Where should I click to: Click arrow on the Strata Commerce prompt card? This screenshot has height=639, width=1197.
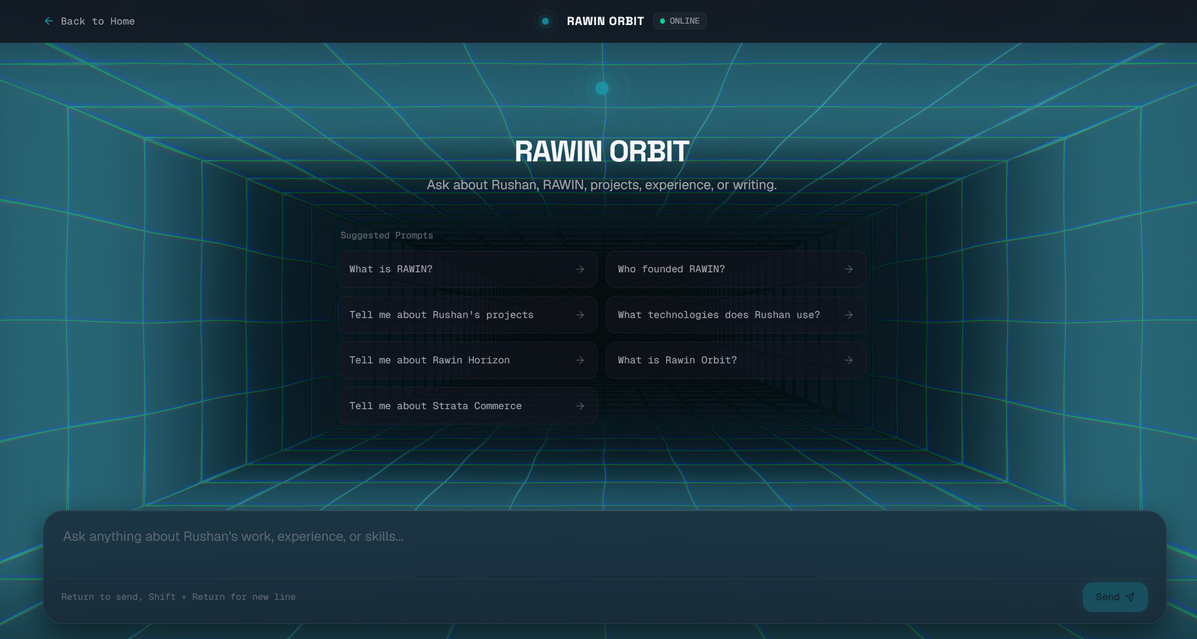tap(580, 406)
